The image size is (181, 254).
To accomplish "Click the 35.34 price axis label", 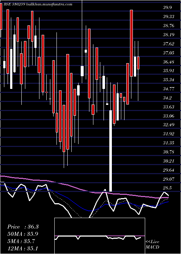I will point(169,80).
